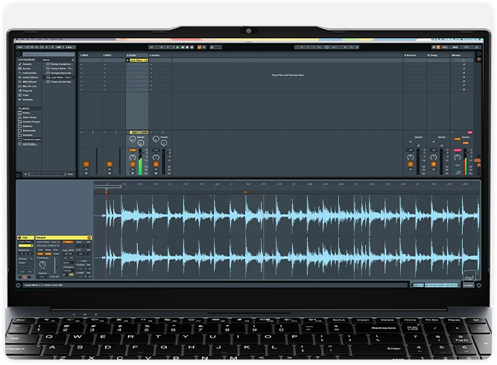Click the TAP tempo button
The height and width of the screenshot is (365, 497).
tap(20, 47)
